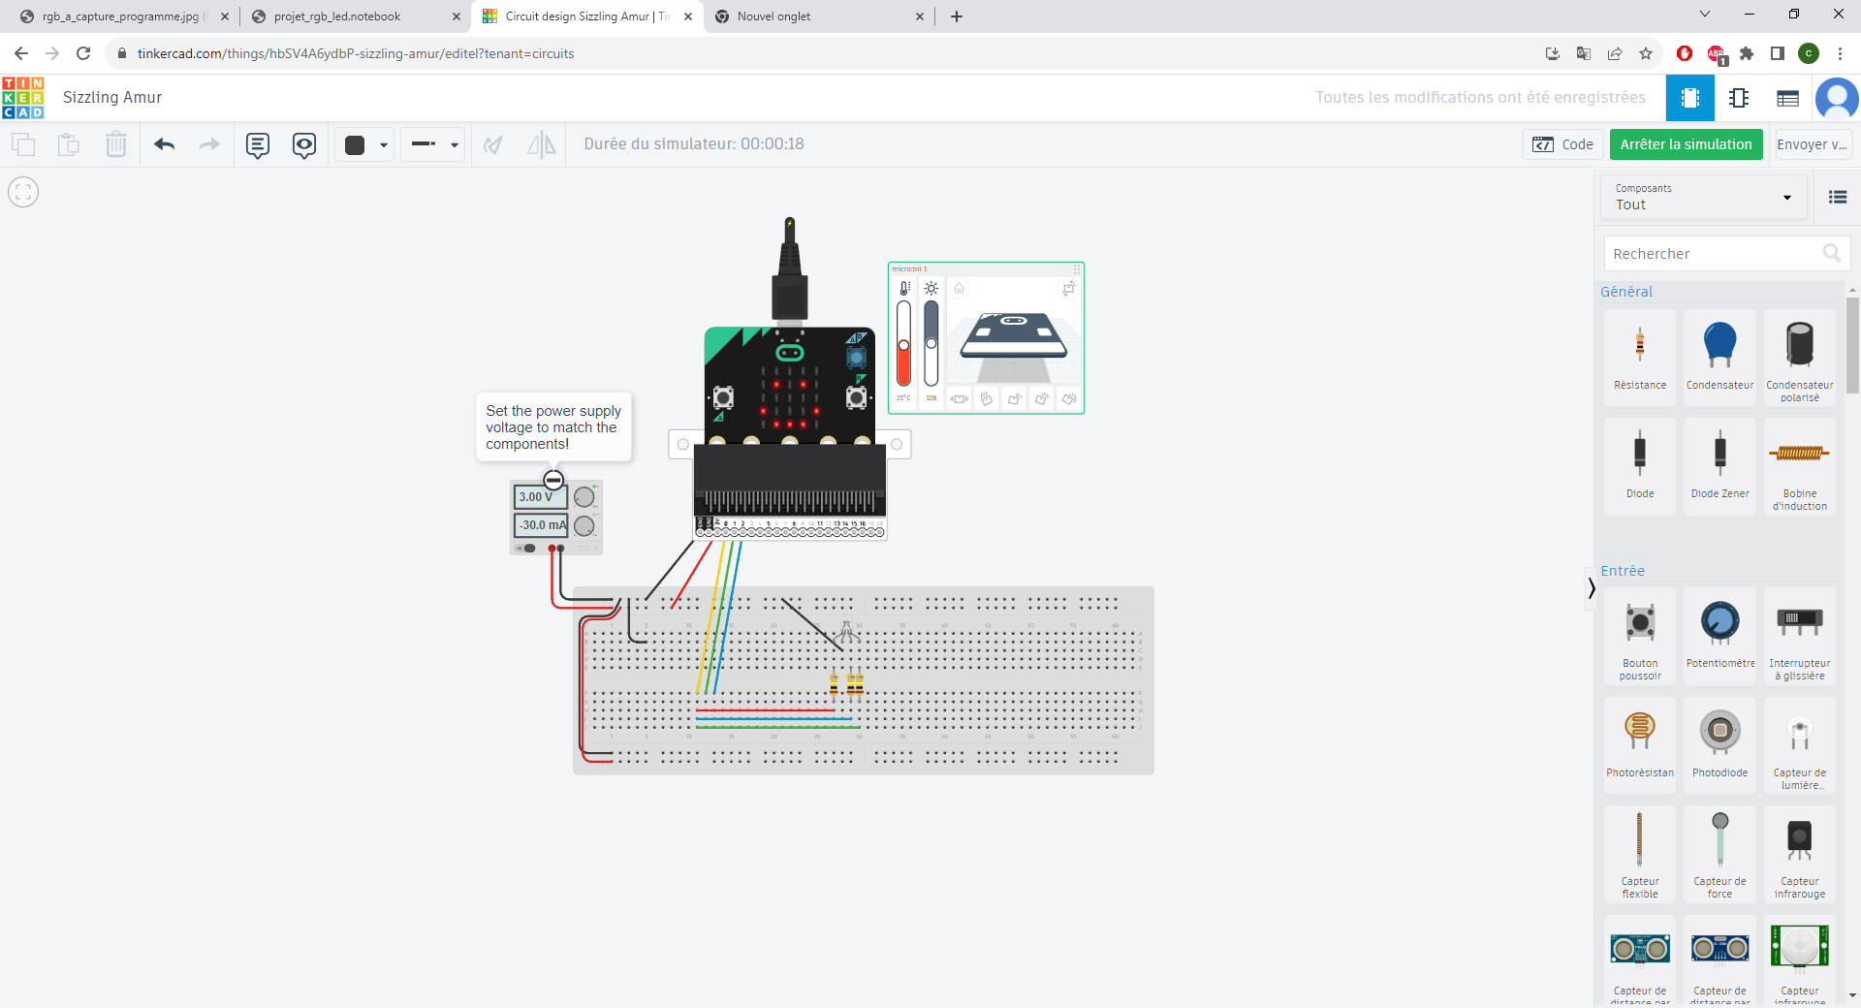Viewport: 1861px width, 1008px height.
Task: Click the micro:bit temperature slider
Action: [903, 344]
